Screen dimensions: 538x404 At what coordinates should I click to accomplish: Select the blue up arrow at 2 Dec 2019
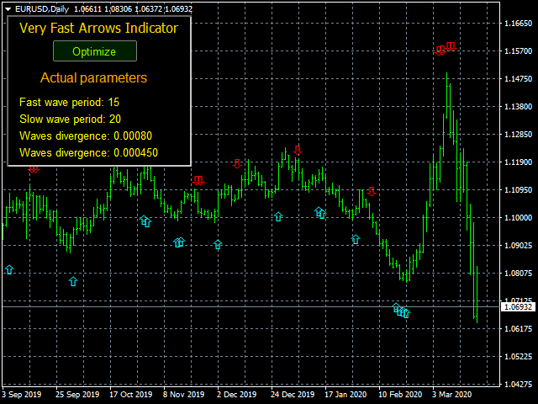point(218,244)
